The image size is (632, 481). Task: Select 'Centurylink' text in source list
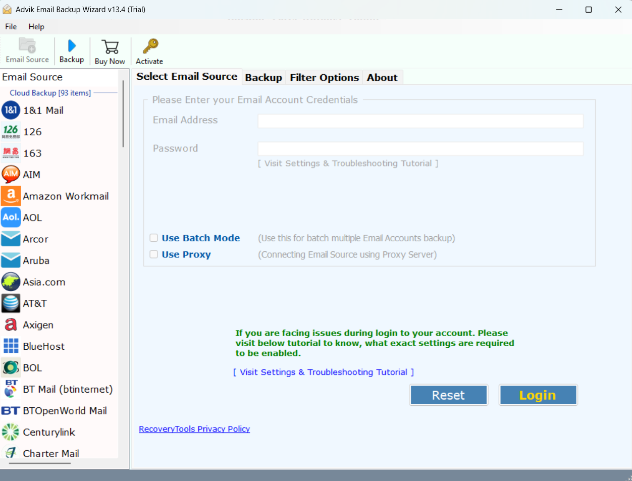pyautogui.click(x=49, y=432)
